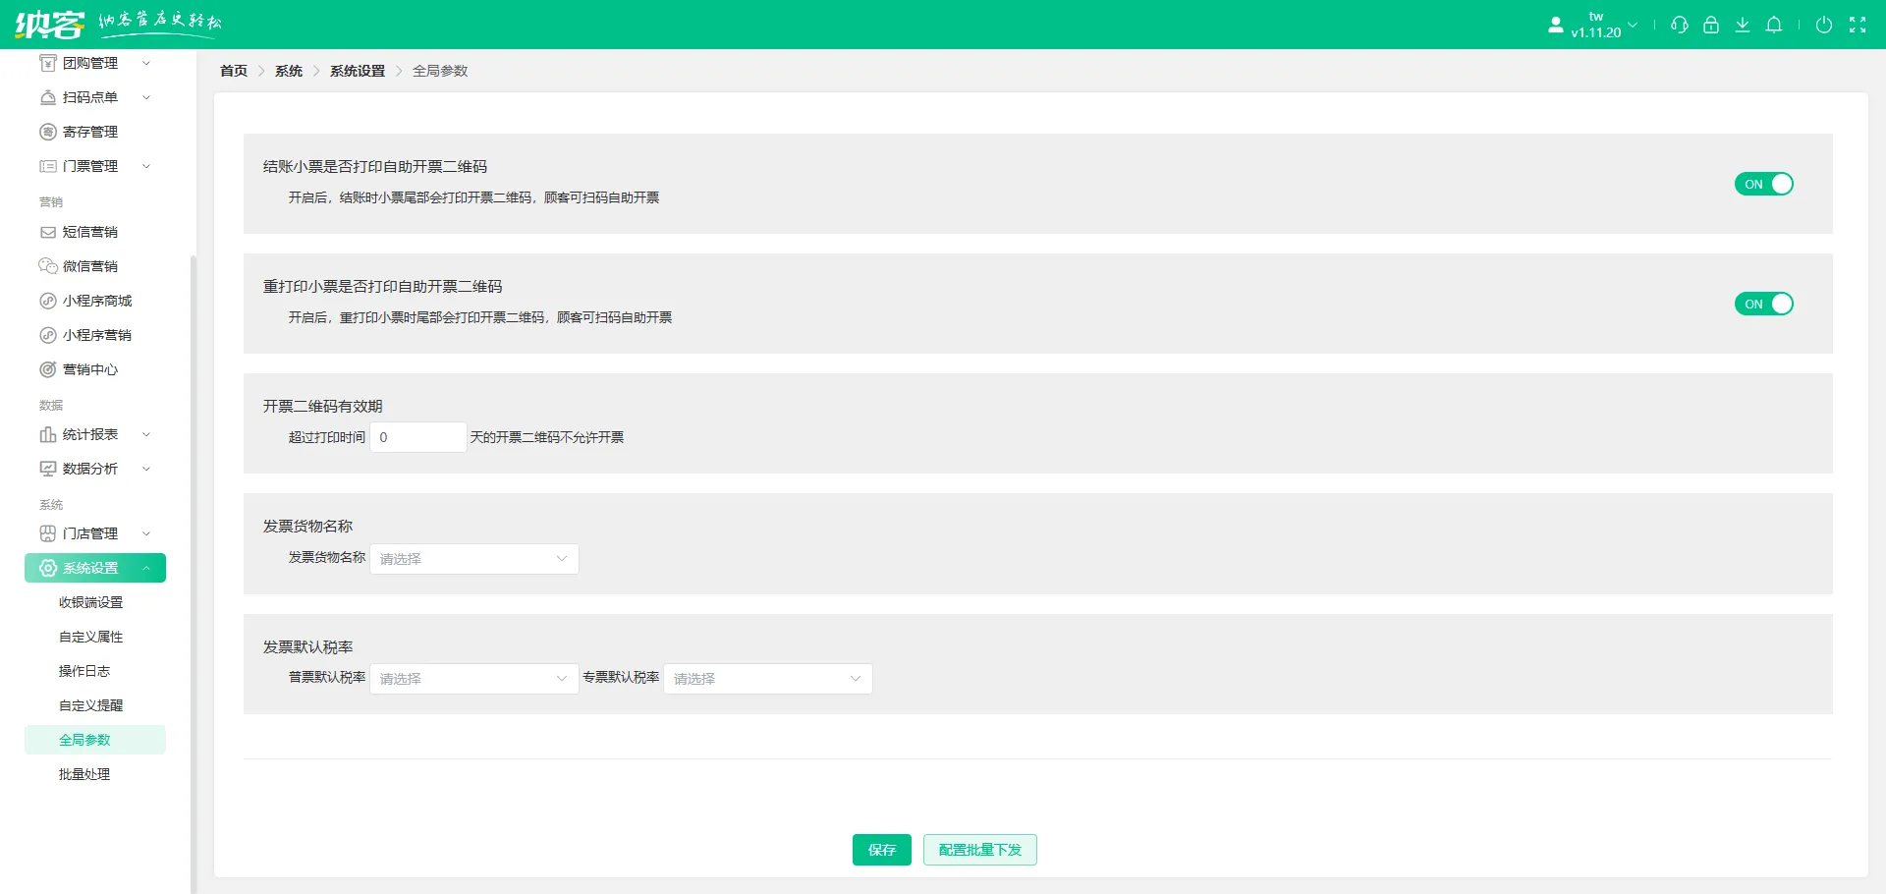Viewport: 1886px width, 894px height.
Task: Select 操作日志 from the sidebar
Action: pos(84,671)
